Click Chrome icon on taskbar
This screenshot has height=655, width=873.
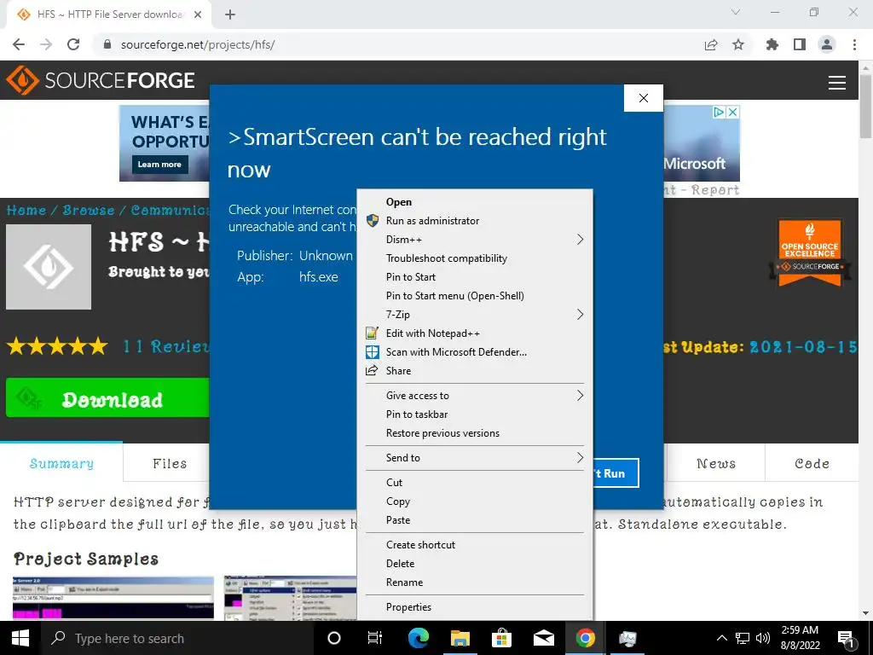585,638
